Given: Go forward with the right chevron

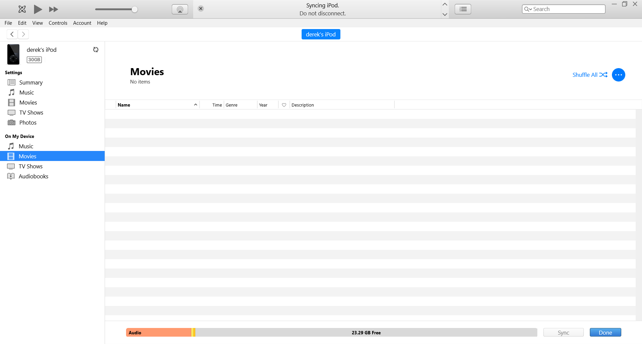Looking at the screenshot, I should coord(23,34).
